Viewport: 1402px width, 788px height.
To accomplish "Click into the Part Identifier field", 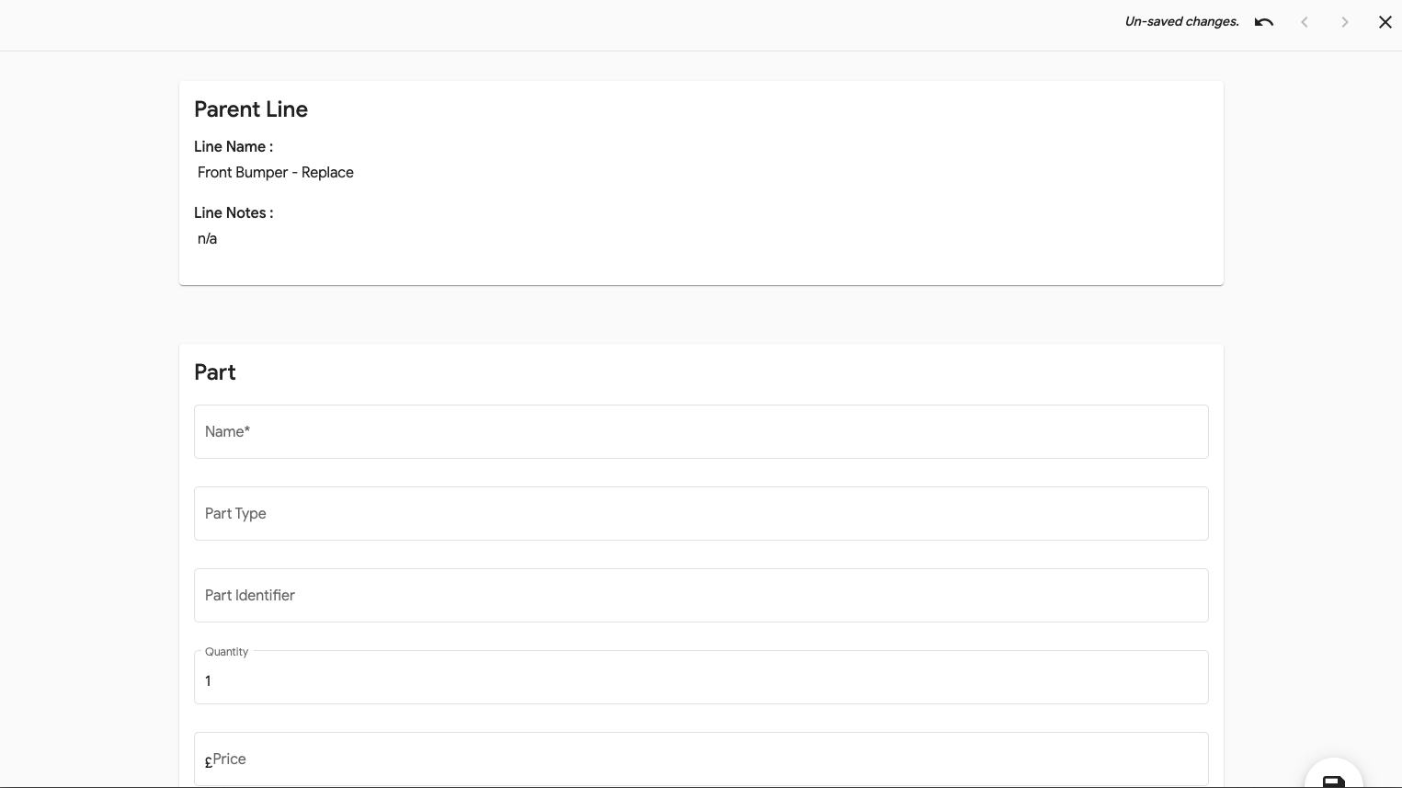I will 701,595.
